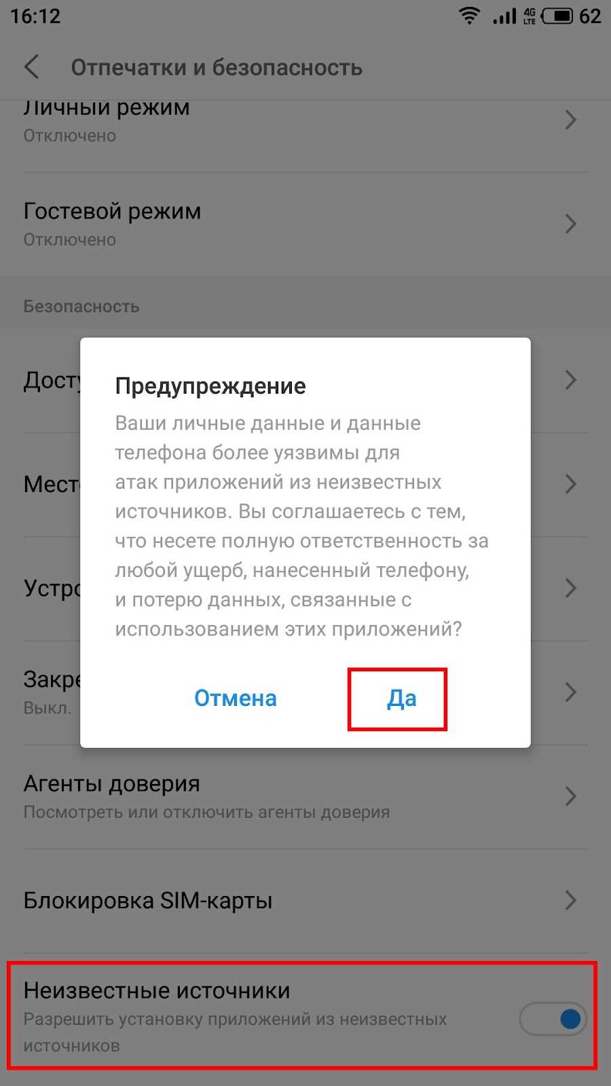Tap the Отпечатки и безопасность title

[217, 68]
